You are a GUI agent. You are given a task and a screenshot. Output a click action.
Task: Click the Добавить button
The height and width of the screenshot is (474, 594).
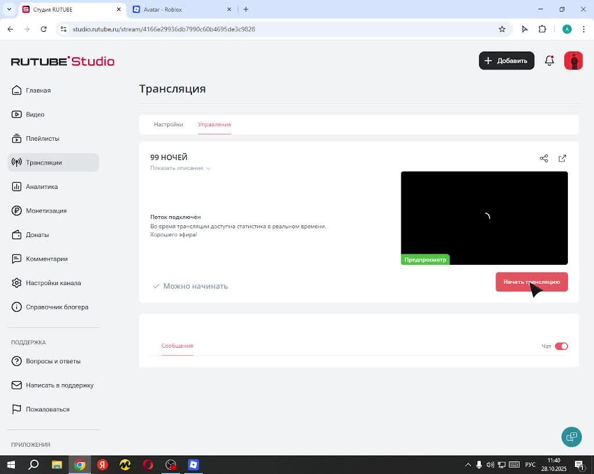(x=506, y=60)
